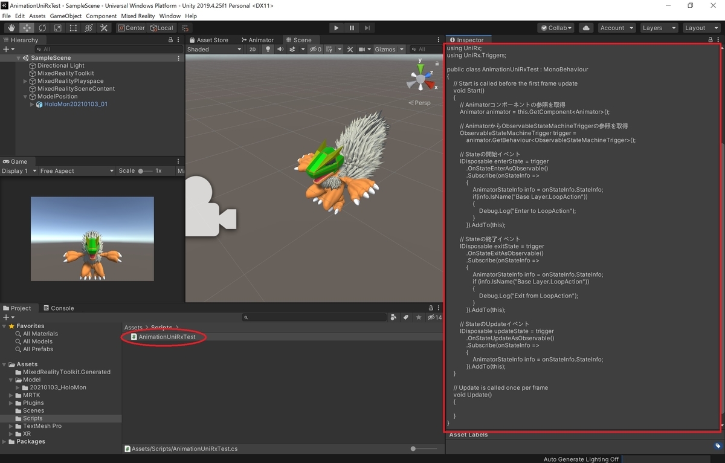725x463 pixels.
Task: Open Free Aspect dropdown
Action: pos(76,171)
